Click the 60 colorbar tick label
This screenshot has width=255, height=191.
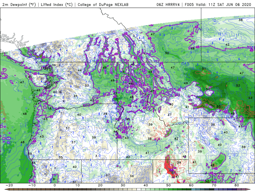click(191, 185)
